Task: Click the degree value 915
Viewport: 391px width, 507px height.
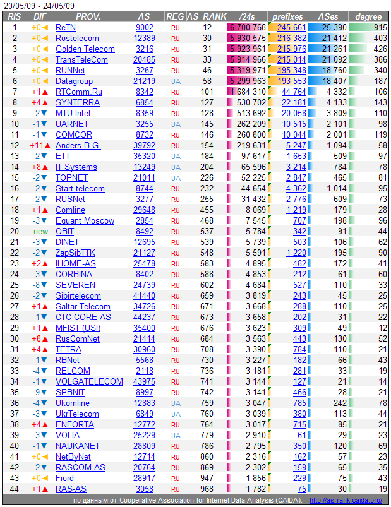Action: 380,28
